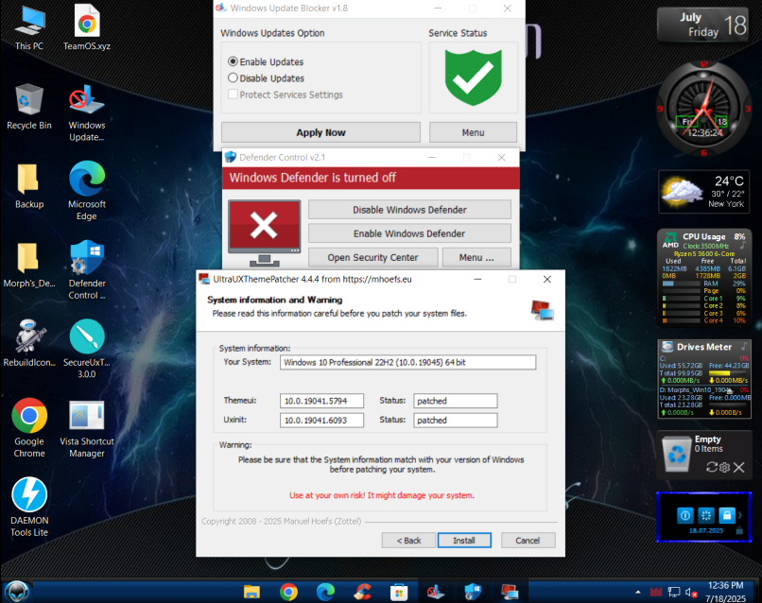Open Morph's_De... folder on desktop

point(29,266)
